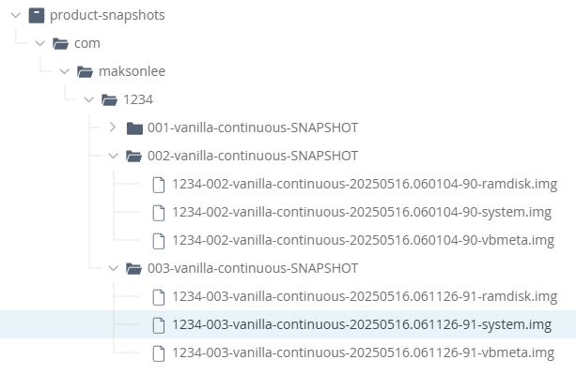Expand the 001-vanilla-continuous-SNAPSHOT folder
Viewport: 576px width, 390px height.
click(x=113, y=127)
